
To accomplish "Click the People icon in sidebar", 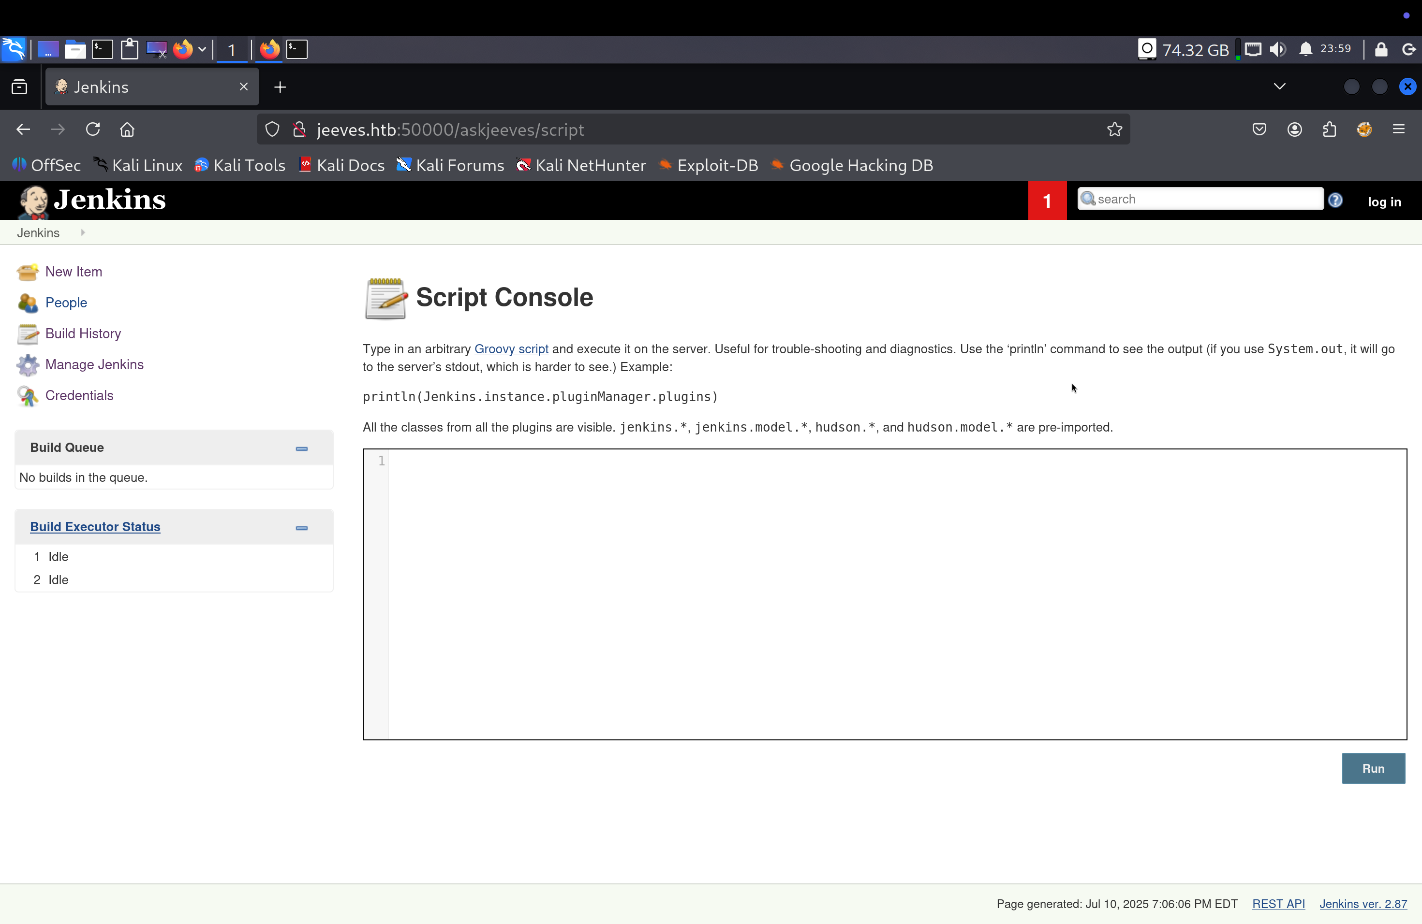I will [x=28, y=303].
